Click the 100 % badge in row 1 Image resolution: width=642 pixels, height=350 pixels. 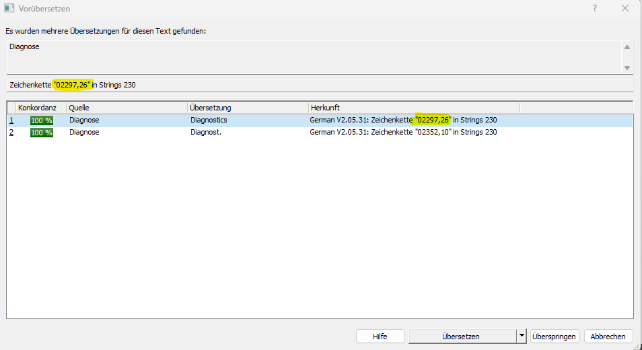point(42,120)
